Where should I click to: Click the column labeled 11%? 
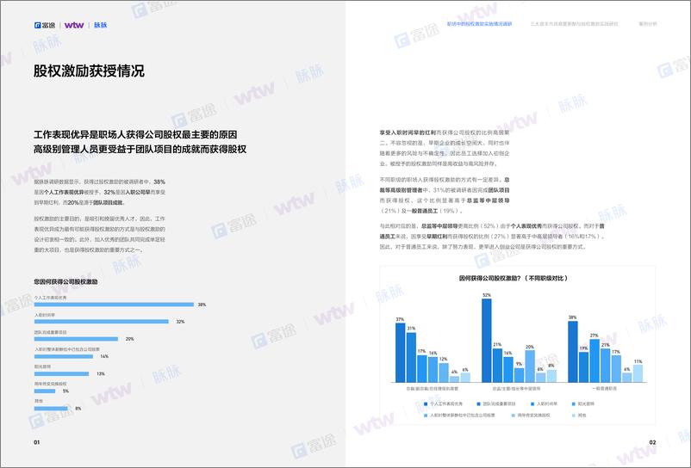point(638,373)
